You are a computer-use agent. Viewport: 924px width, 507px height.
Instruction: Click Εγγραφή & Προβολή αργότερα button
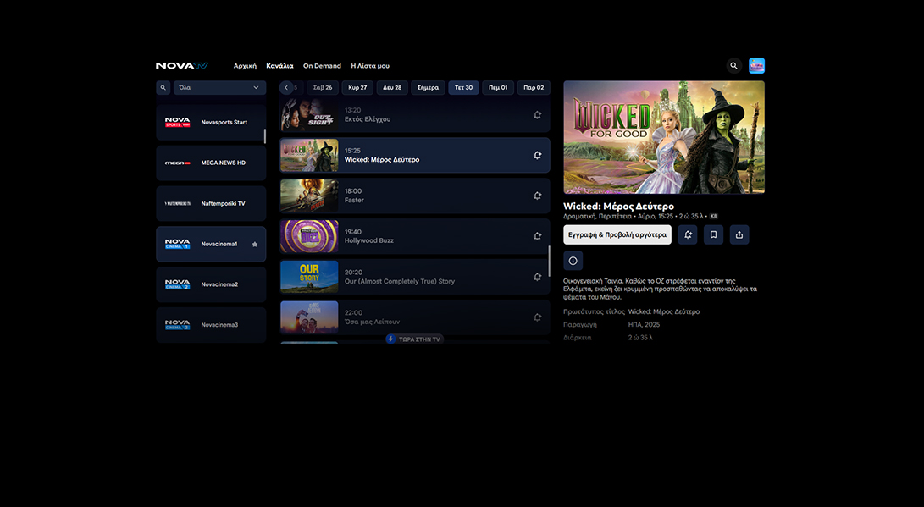[x=617, y=235]
